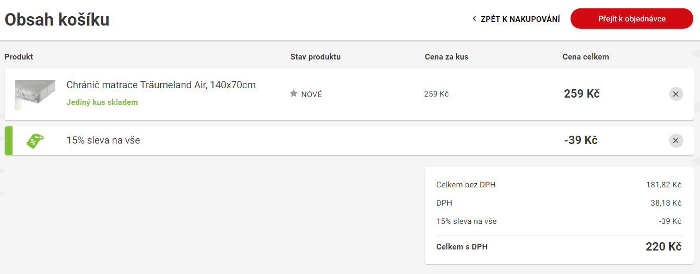
Task: Click the Produkt column header
Action: 19,57
